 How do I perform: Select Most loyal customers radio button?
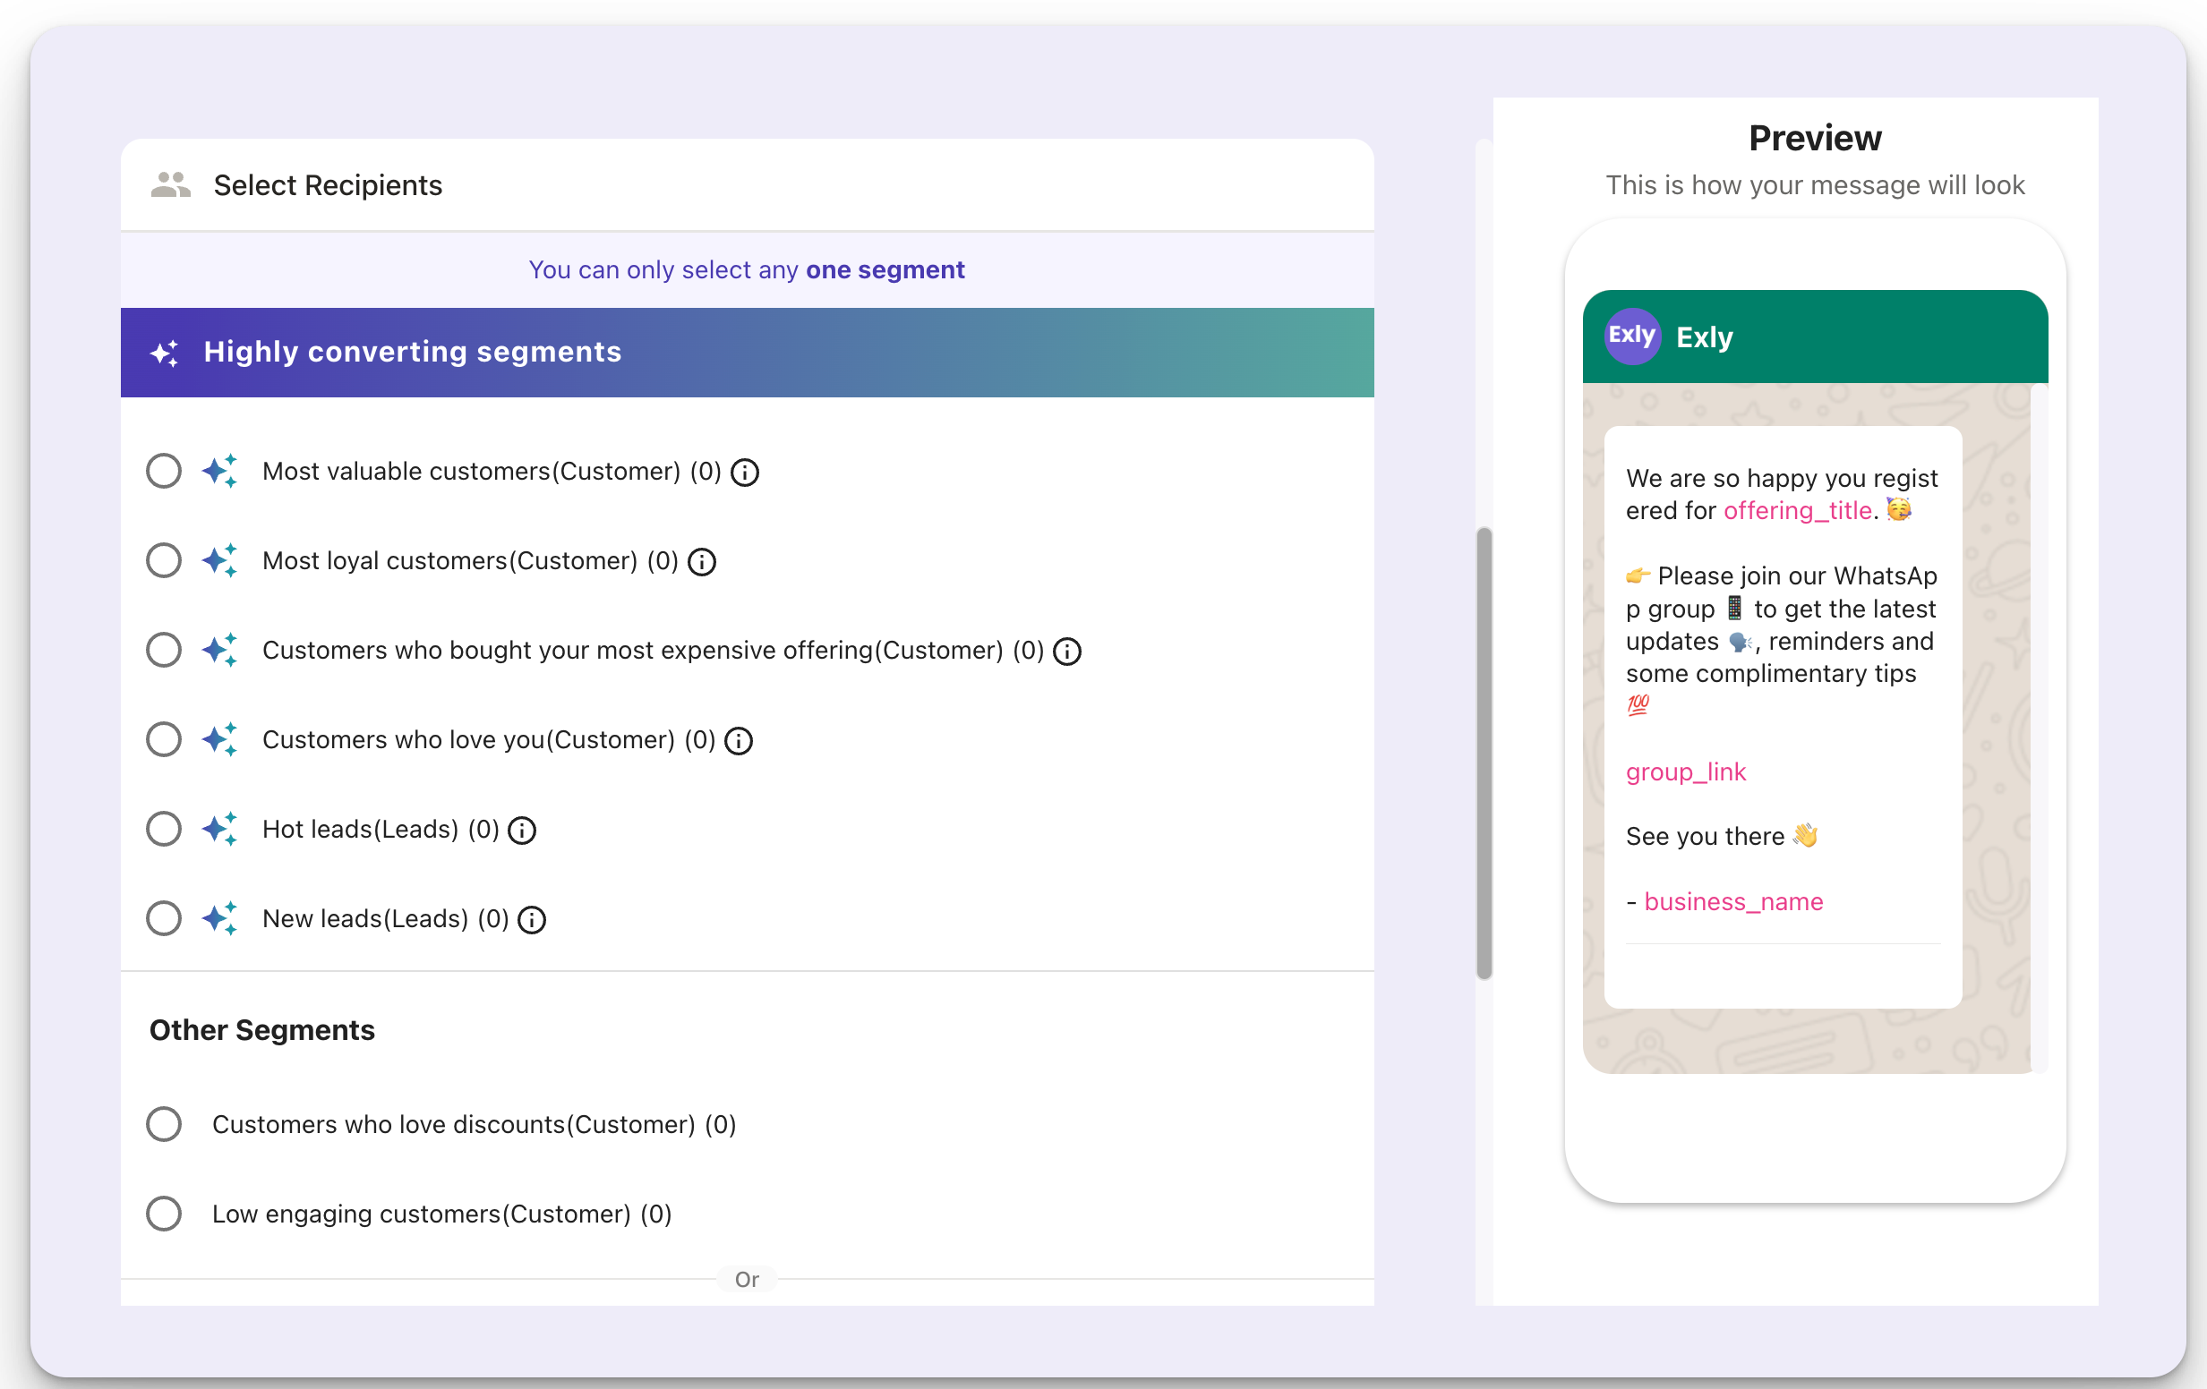point(164,561)
